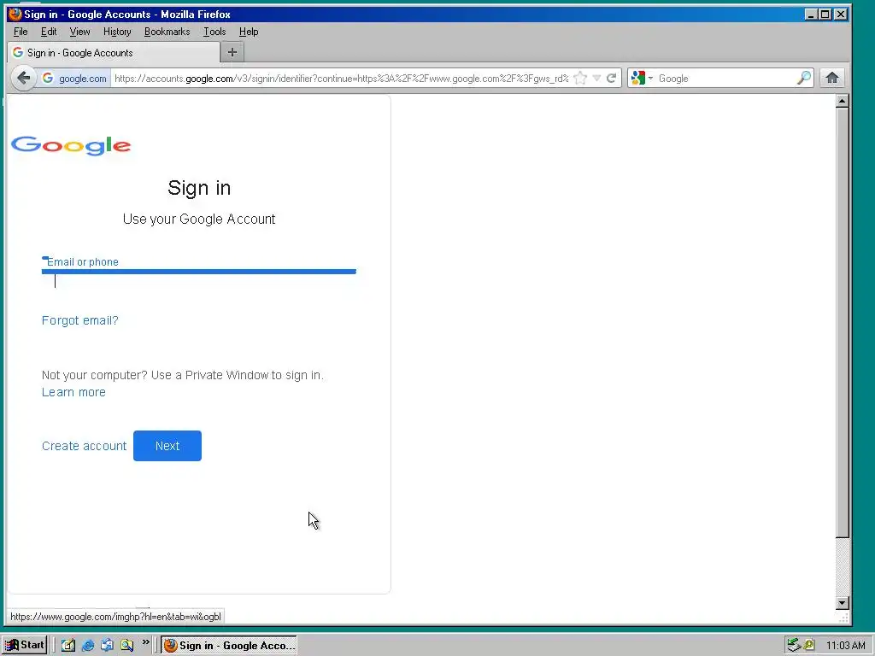The image size is (875, 656).
Task: Open the Edit menu
Action: (49, 32)
